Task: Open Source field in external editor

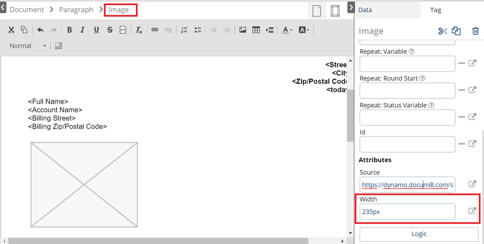Action: coord(472,184)
